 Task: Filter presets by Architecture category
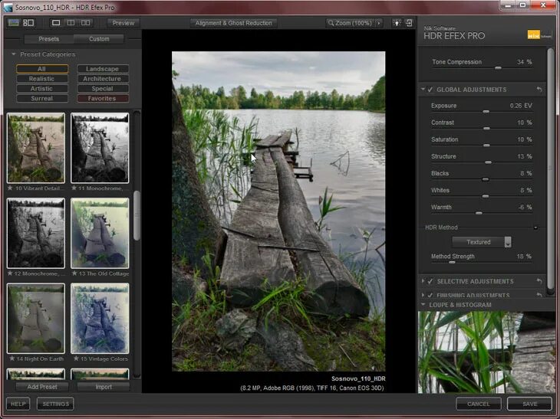pos(103,79)
